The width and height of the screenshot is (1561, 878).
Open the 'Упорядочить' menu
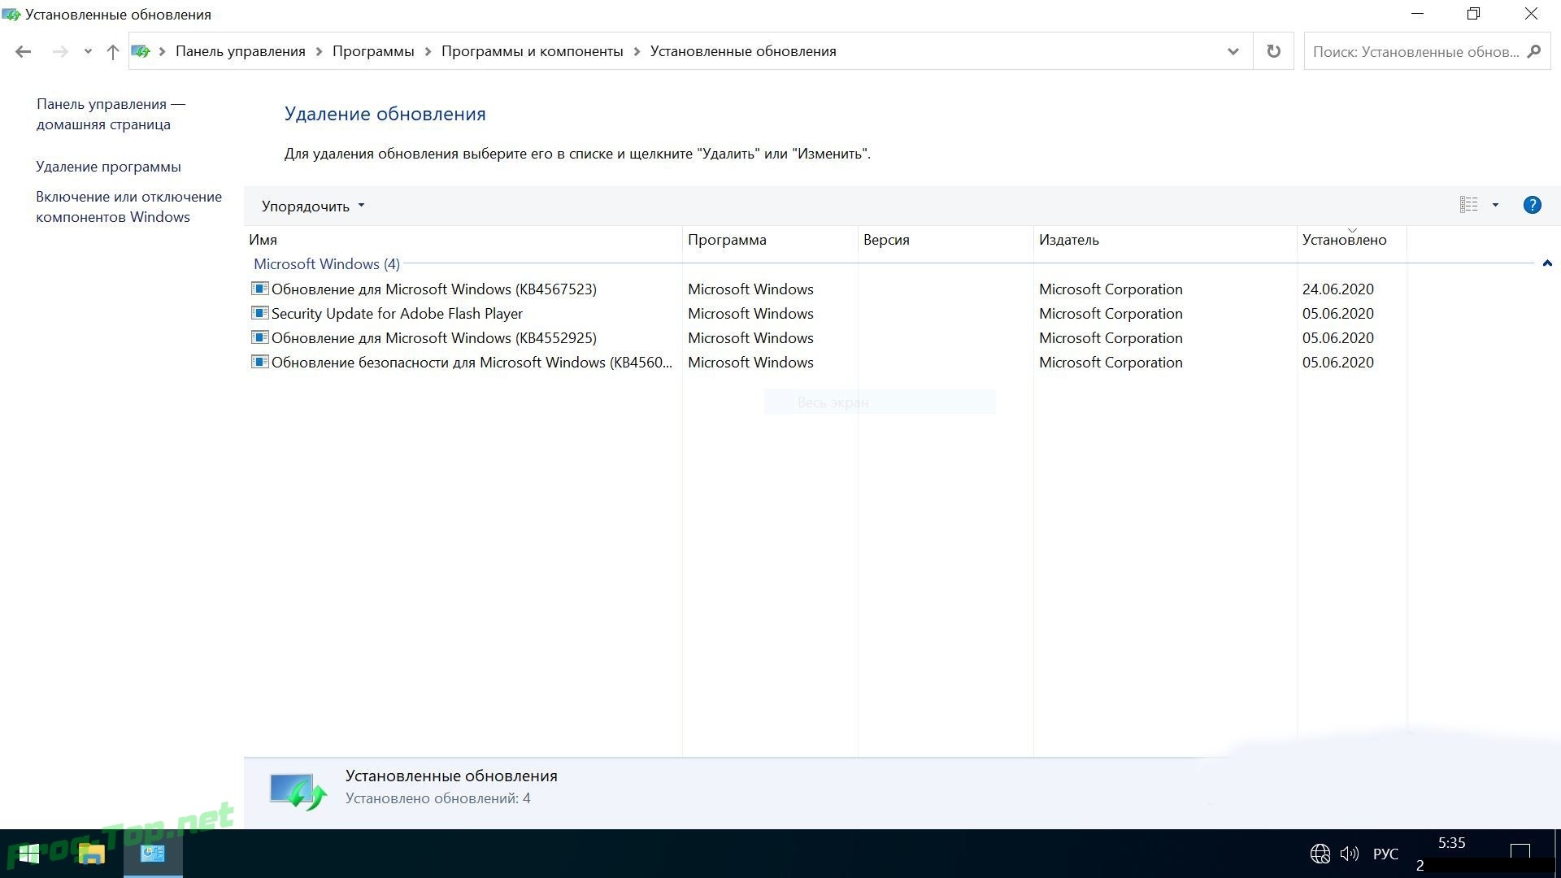pos(313,206)
